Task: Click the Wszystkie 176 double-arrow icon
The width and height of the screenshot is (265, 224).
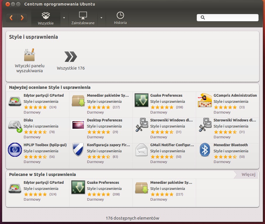Action: 71,57
